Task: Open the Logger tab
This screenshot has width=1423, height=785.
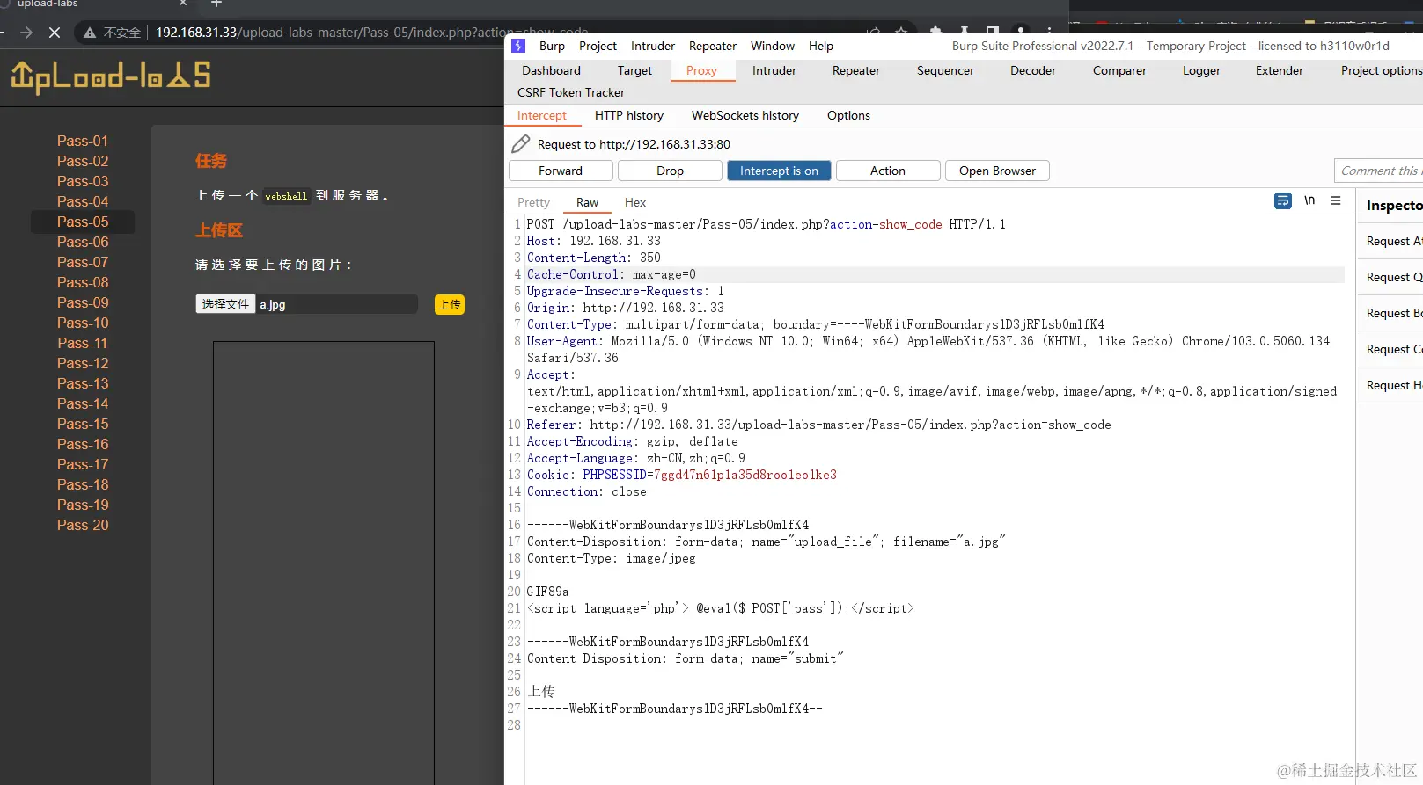Action: [1201, 70]
